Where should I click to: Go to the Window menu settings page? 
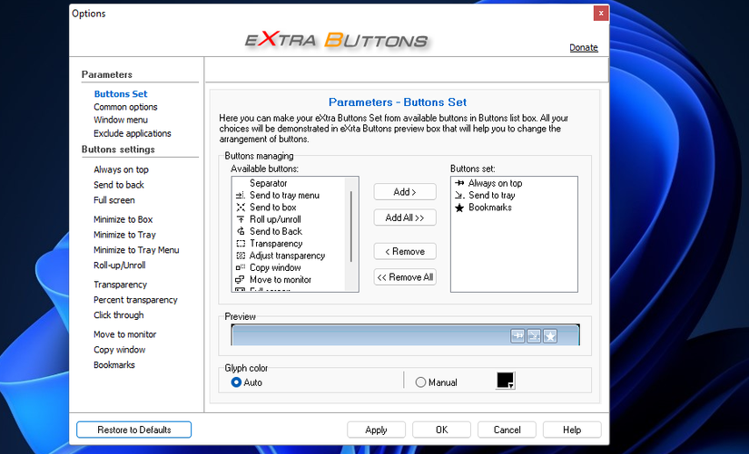[121, 120]
